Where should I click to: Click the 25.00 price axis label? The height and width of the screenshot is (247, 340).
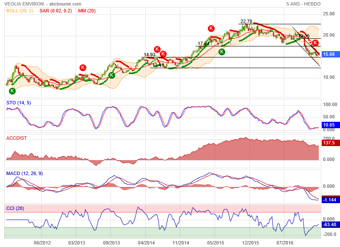pyautogui.click(x=329, y=14)
